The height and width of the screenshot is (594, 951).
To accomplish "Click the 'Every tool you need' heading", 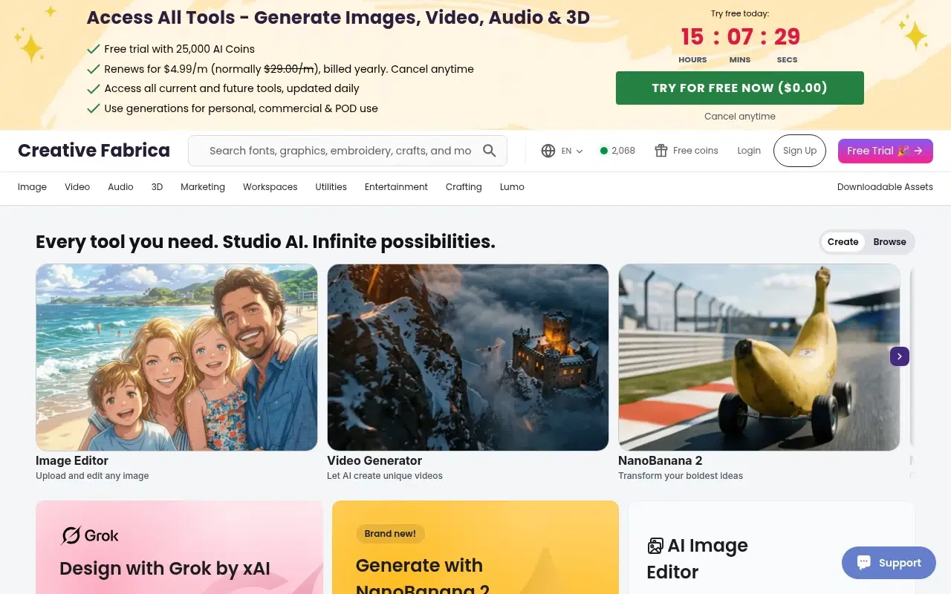I will pos(265,242).
